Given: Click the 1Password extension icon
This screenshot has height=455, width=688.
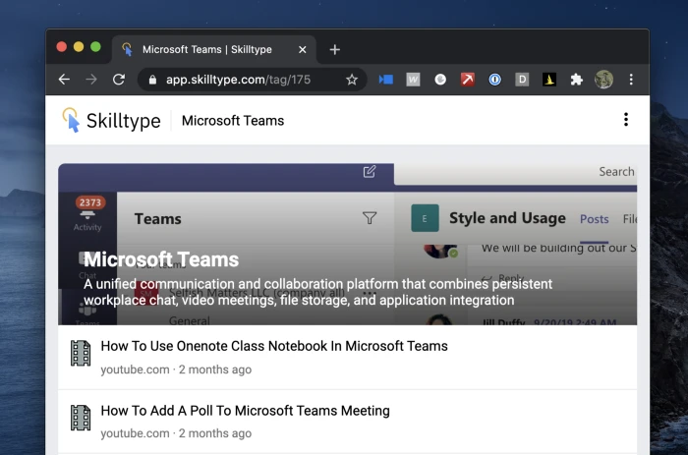Looking at the screenshot, I should coord(495,80).
